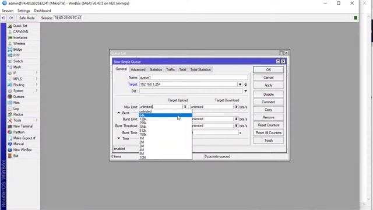The height and width of the screenshot is (210, 373).
Task: Select 10M in upload limit list
Action: tap(166, 157)
